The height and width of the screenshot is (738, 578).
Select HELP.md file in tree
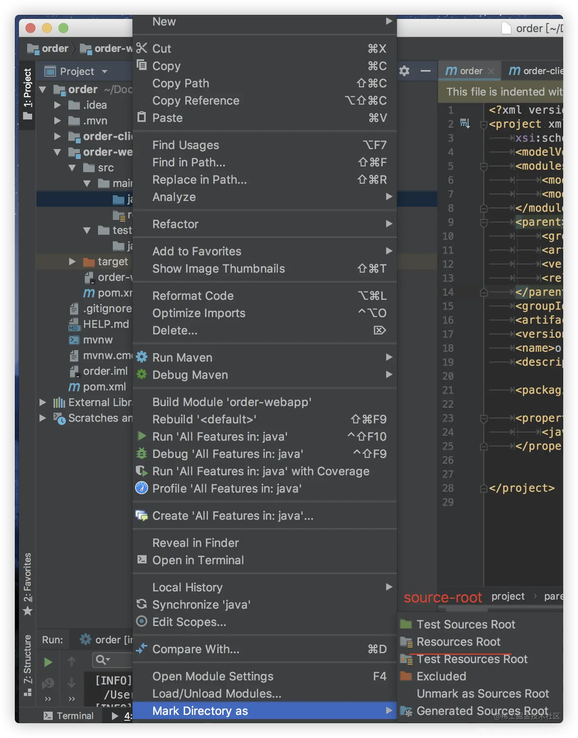[x=99, y=324]
